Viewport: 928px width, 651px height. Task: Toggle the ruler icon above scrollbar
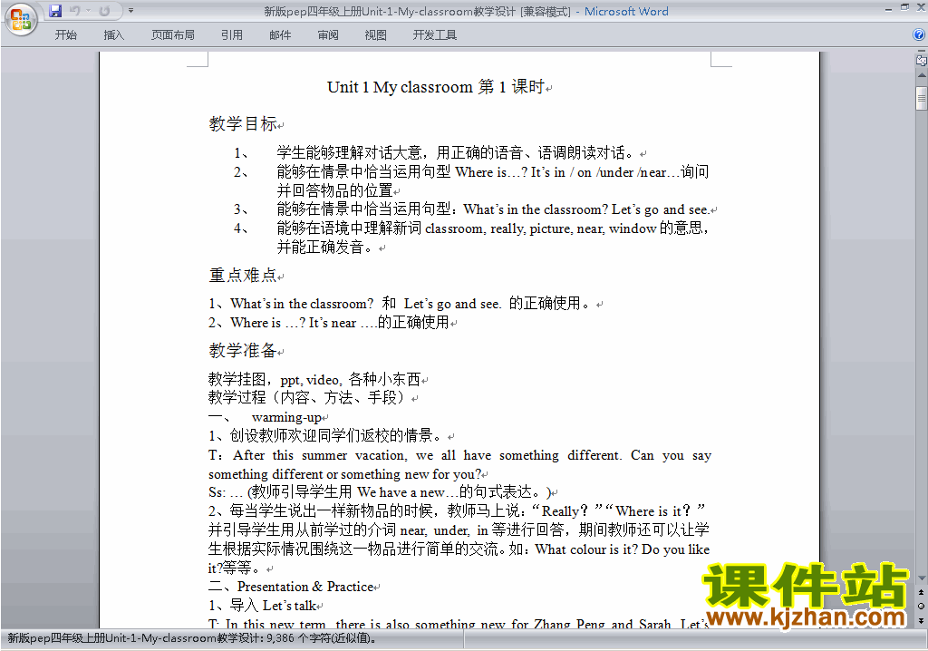[922, 60]
